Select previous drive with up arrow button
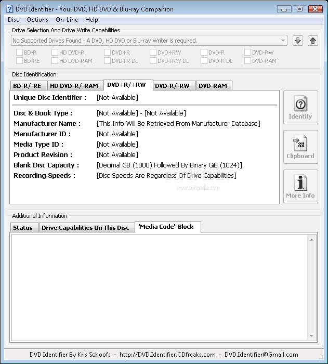Viewport: 328px width, 364px height. [313, 41]
